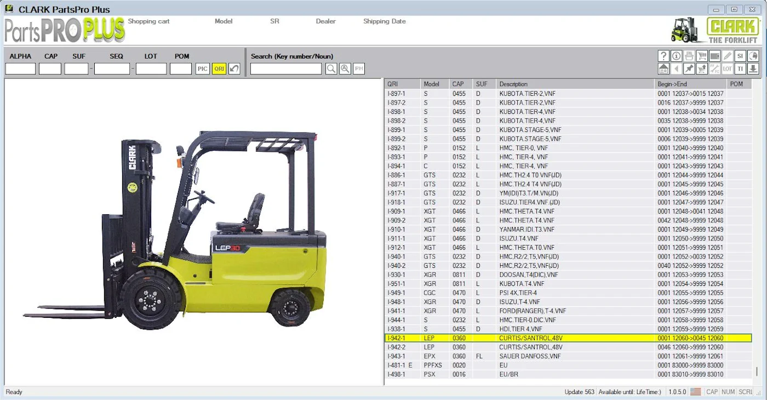Click the TI toolbar button
This screenshot has height=400, width=767.
tap(740, 68)
